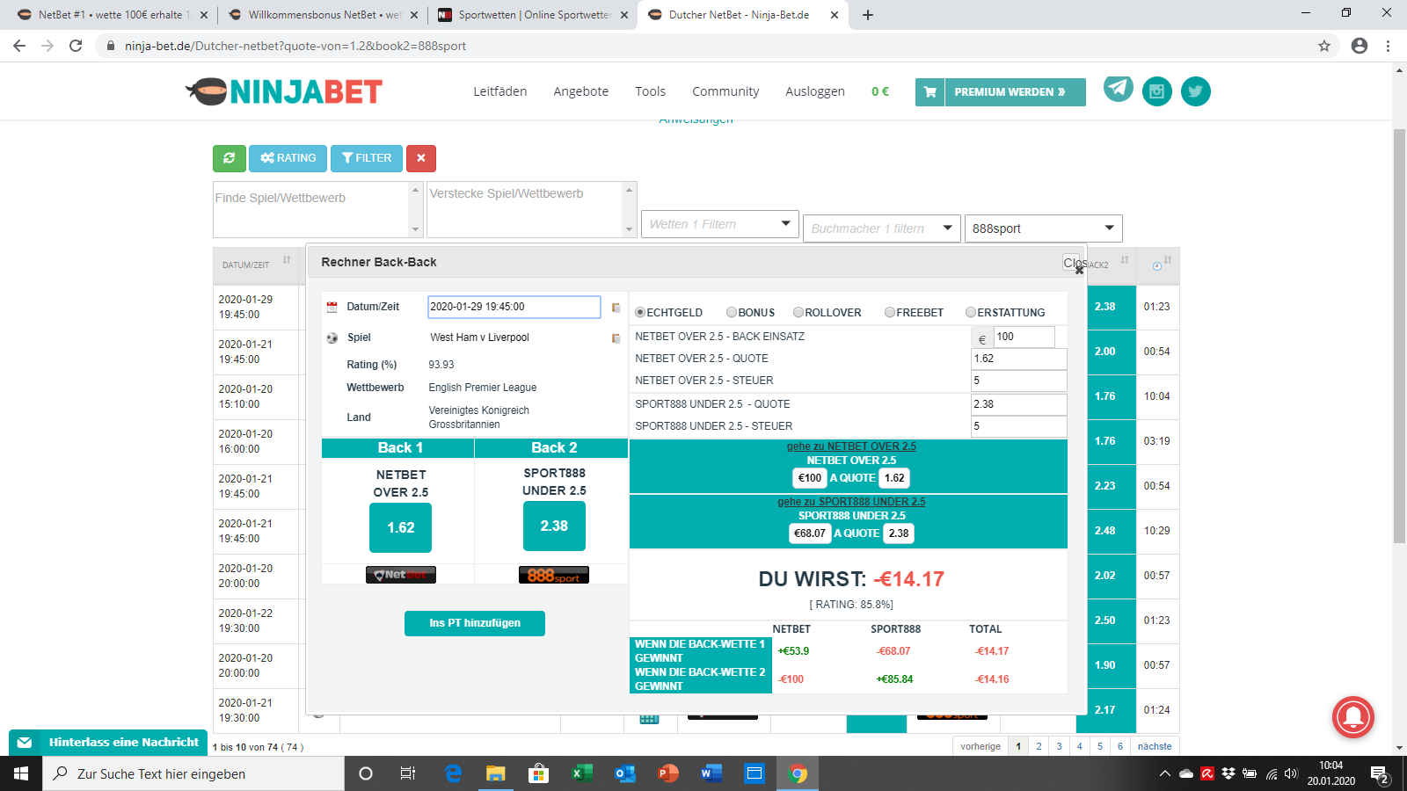
Task: Select the FREEBET radio option
Action: 890,312
